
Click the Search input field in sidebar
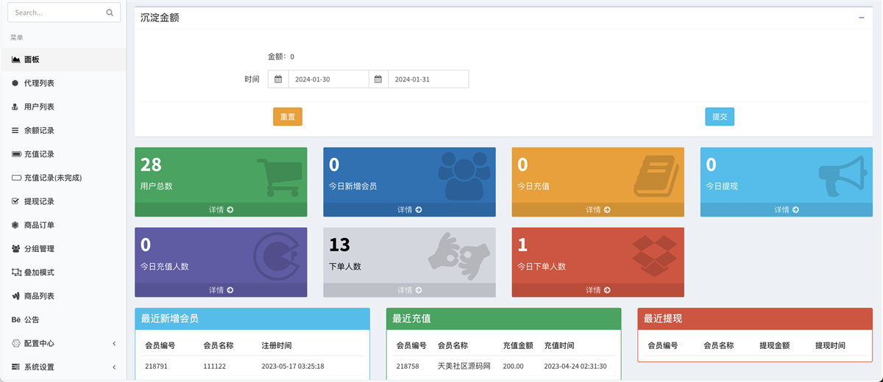pyautogui.click(x=56, y=12)
